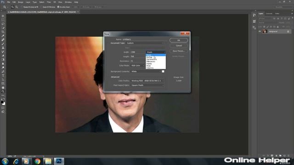Select the Rectangle shape tool
The image size is (294, 165).
tap(3, 83)
